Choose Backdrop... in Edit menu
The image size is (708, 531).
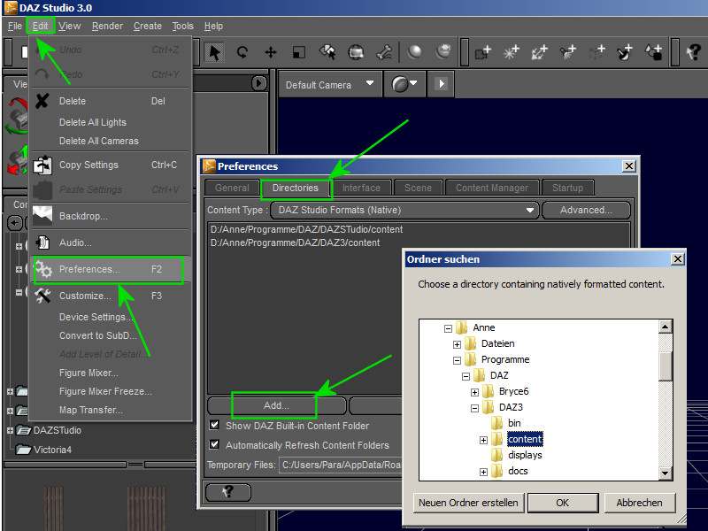108,216
